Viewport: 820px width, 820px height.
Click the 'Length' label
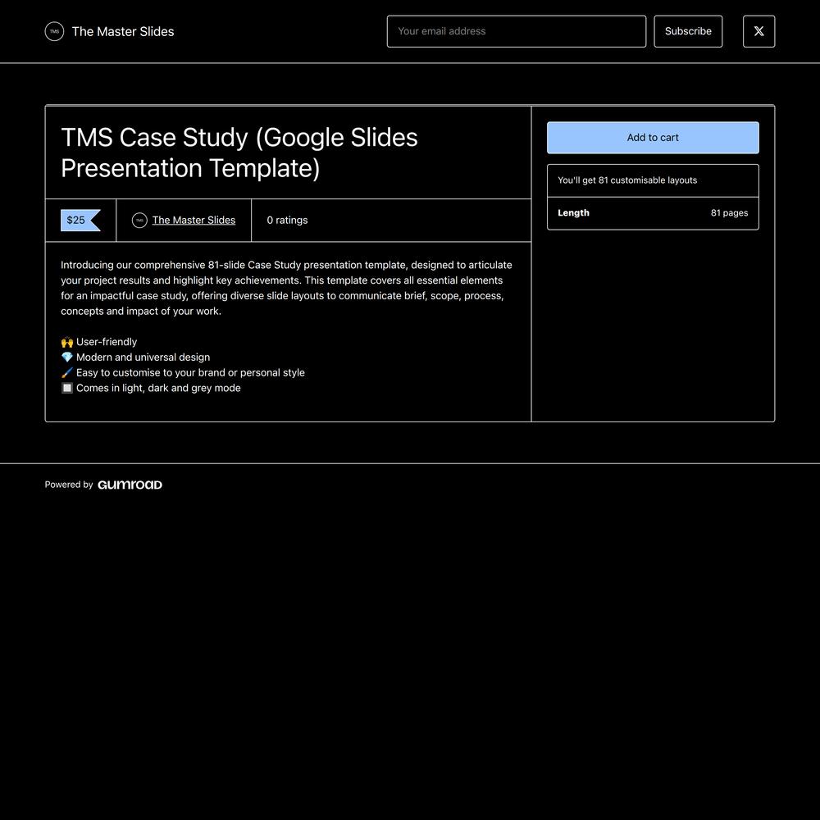tap(573, 213)
